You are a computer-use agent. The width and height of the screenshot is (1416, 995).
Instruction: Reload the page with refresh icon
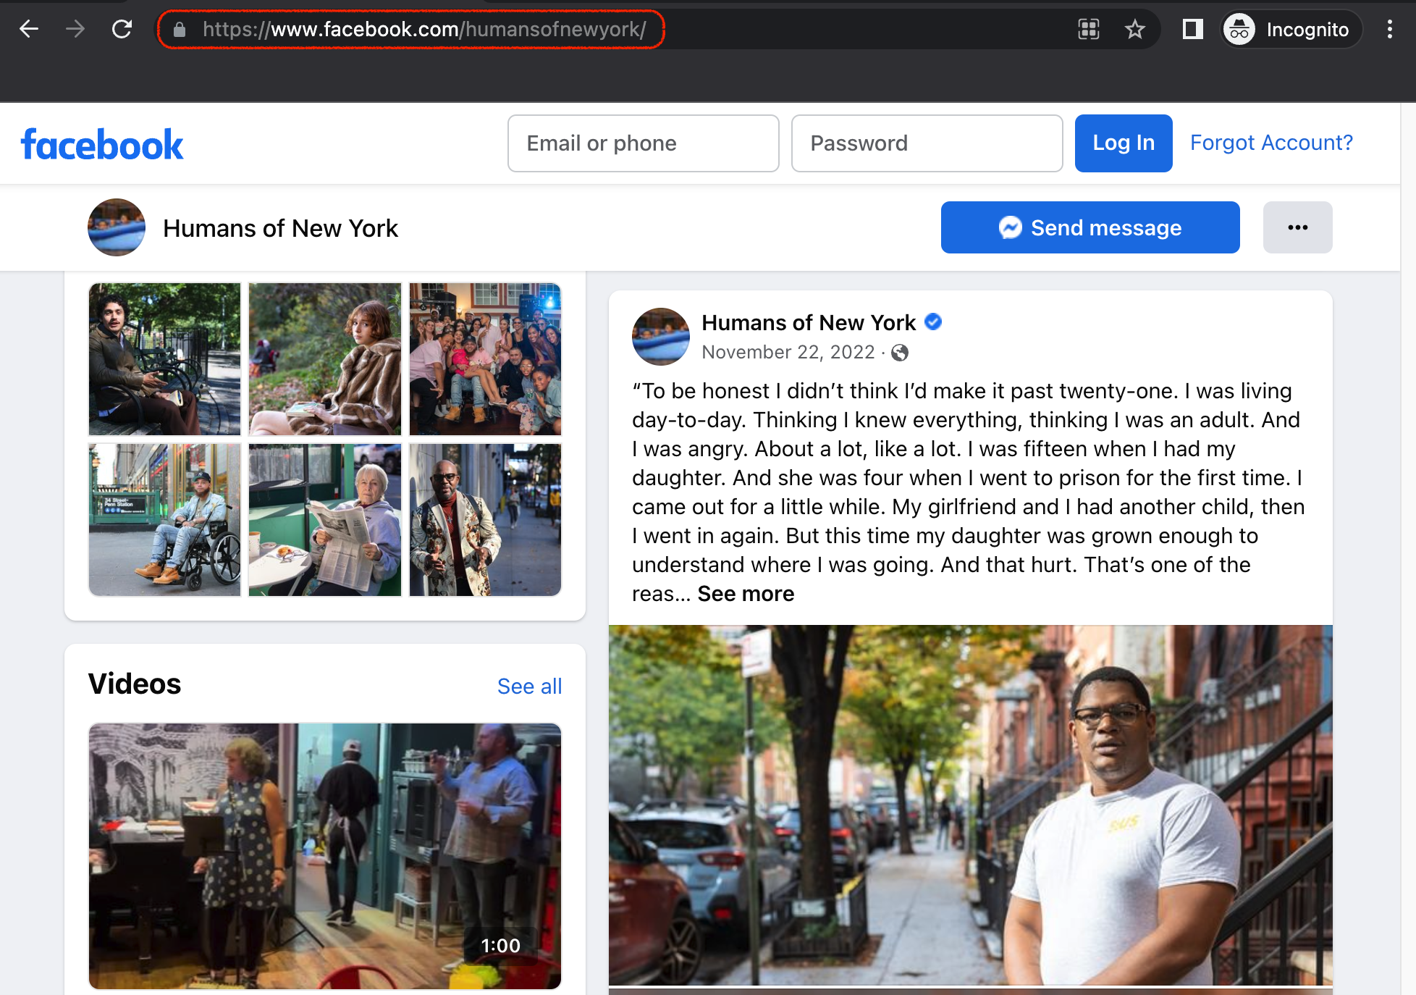coord(122,29)
